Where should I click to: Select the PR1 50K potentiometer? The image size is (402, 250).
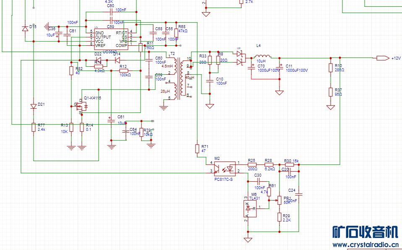point(279,201)
